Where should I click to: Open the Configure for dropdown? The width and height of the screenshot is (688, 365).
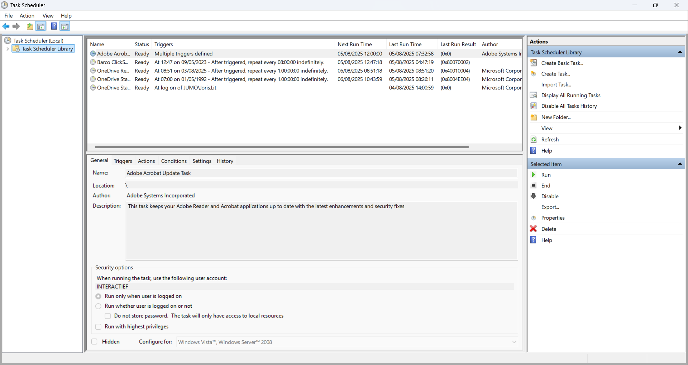point(514,342)
